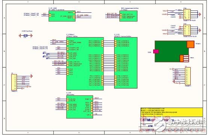
Task: Click the magenta USB connector on the board
Action: point(156,51)
